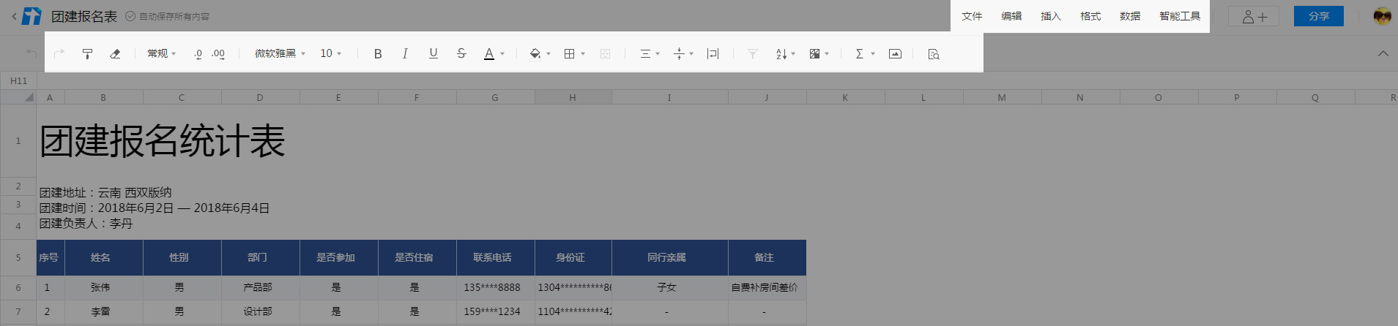Click the clear format eraser icon
1398x326 pixels.
click(115, 53)
